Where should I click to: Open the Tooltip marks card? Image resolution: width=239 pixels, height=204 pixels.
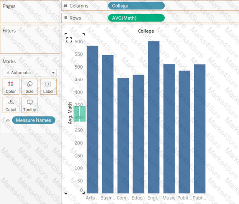coord(29,105)
